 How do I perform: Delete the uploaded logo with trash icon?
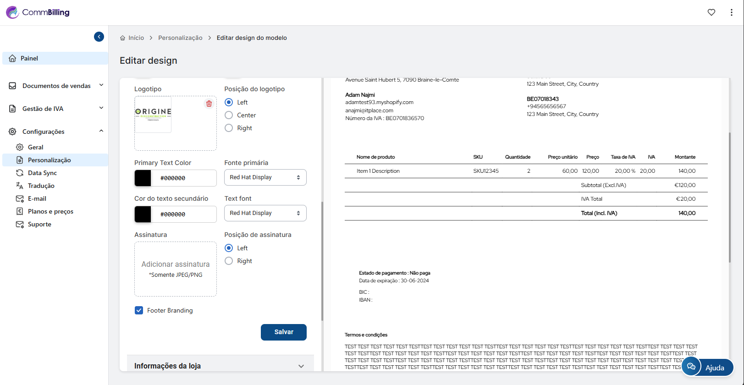209,104
